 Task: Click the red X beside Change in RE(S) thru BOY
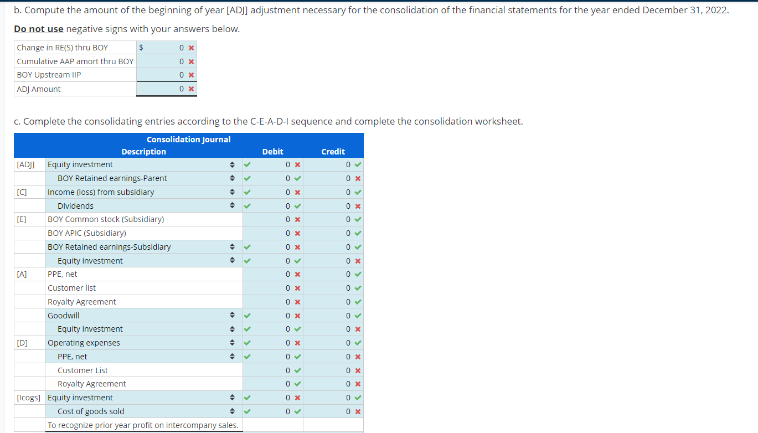pos(191,48)
